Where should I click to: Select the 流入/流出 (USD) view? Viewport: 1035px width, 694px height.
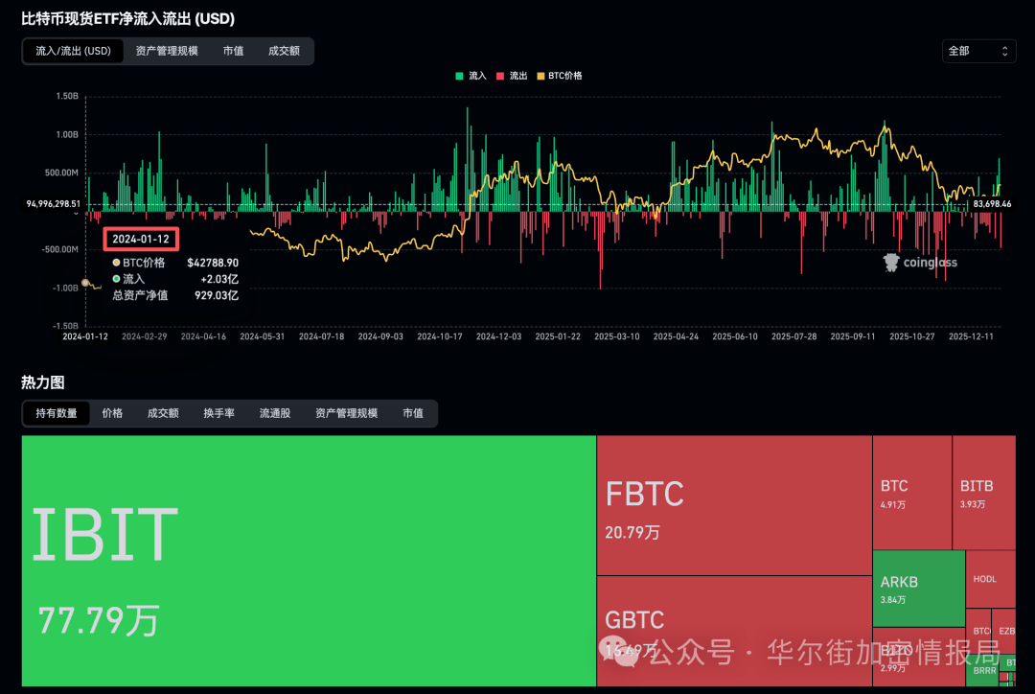pyautogui.click(x=72, y=51)
